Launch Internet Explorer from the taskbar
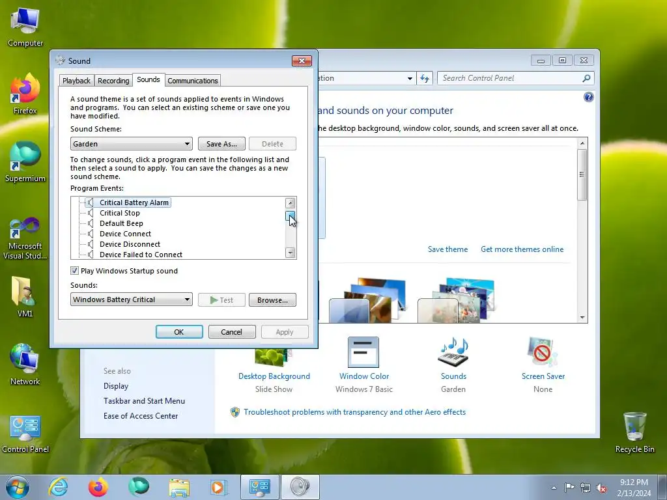 click(58, 487)
